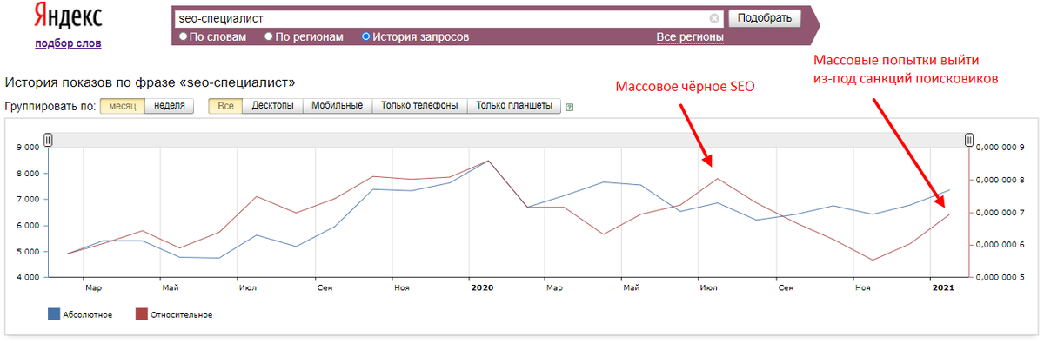Viewport: 1044px width, 343px height.
Task: Open the help question-mark icon next to tabs
Action: point(570,108)
